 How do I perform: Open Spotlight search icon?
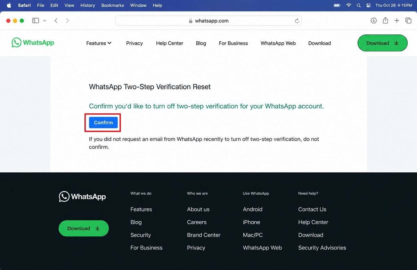(359, 5)
